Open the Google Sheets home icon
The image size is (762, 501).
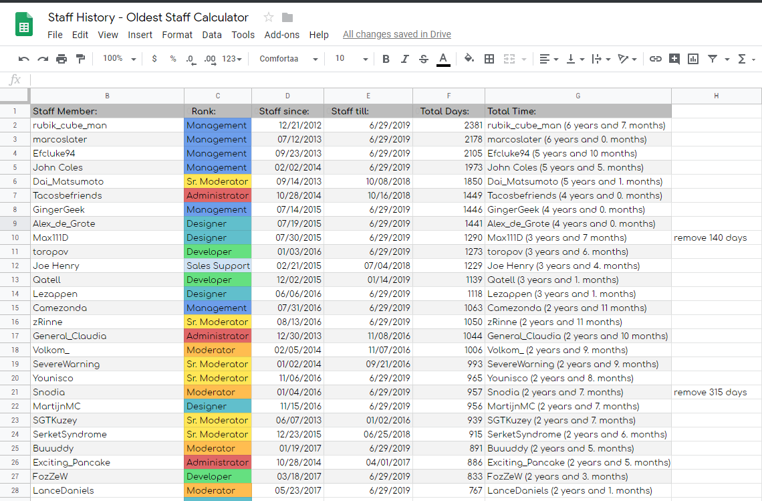[x=24, y=25]
